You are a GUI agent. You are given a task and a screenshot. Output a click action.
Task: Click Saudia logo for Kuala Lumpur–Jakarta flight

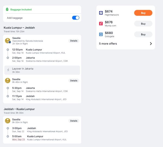click(x=8, y=41)
